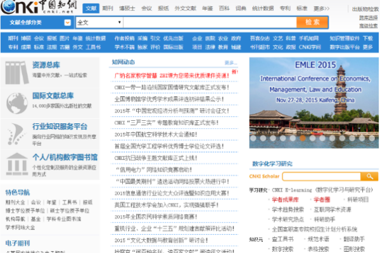Open the 专利 tab
380x253 pixels.
(285, 8)
